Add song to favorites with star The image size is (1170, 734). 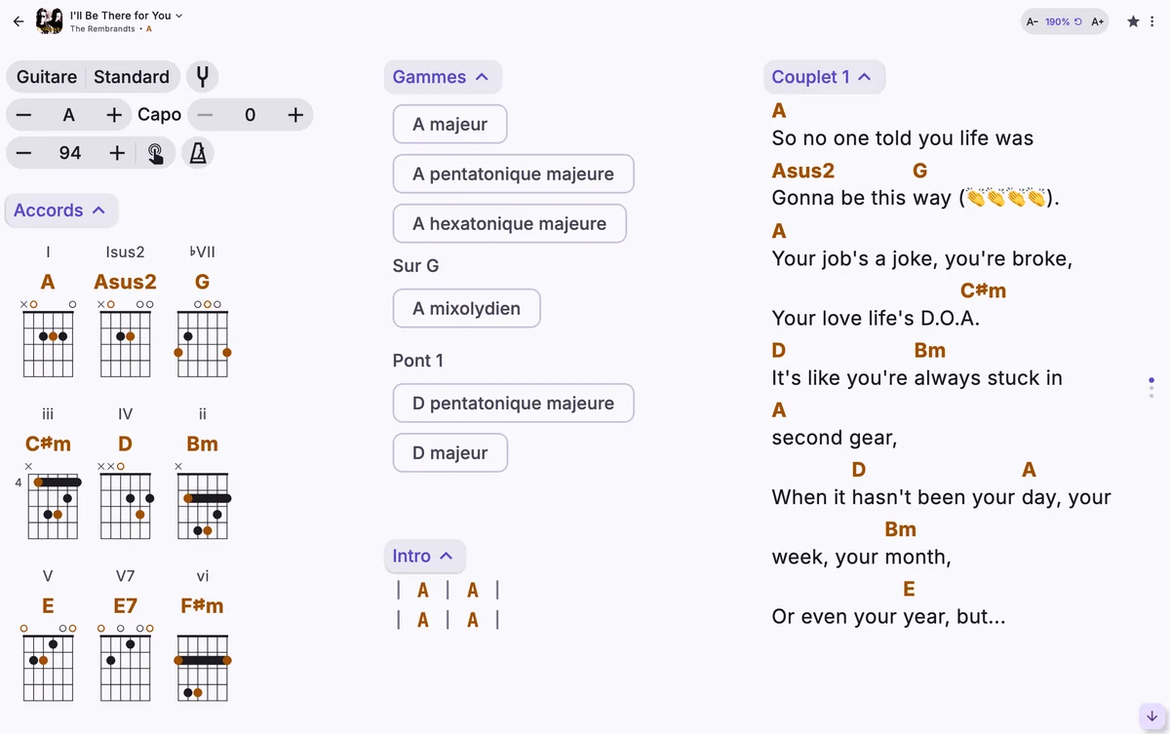click(x=1133, y=21)
